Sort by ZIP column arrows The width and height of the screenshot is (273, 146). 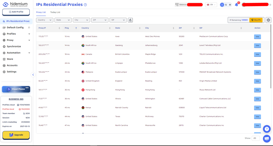pos(194,28)
